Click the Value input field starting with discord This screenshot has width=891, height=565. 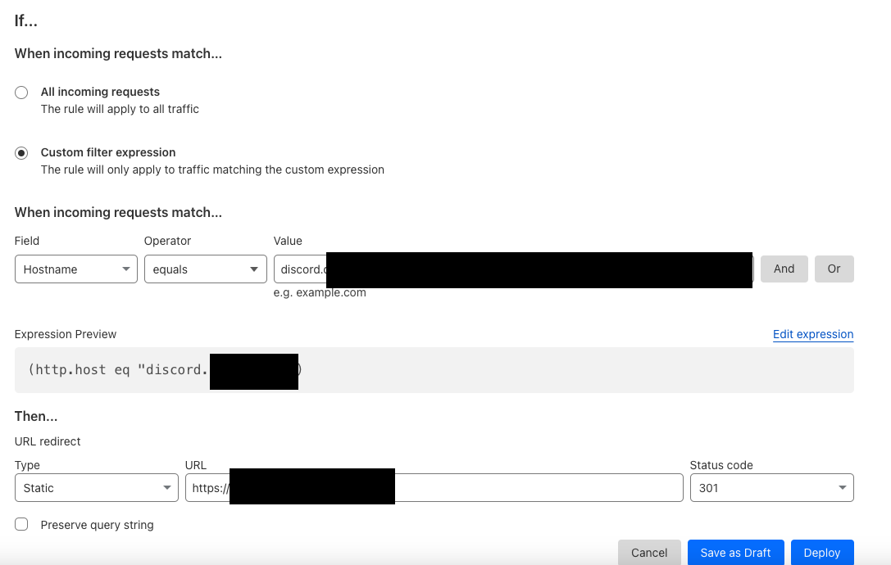[514, 269]
